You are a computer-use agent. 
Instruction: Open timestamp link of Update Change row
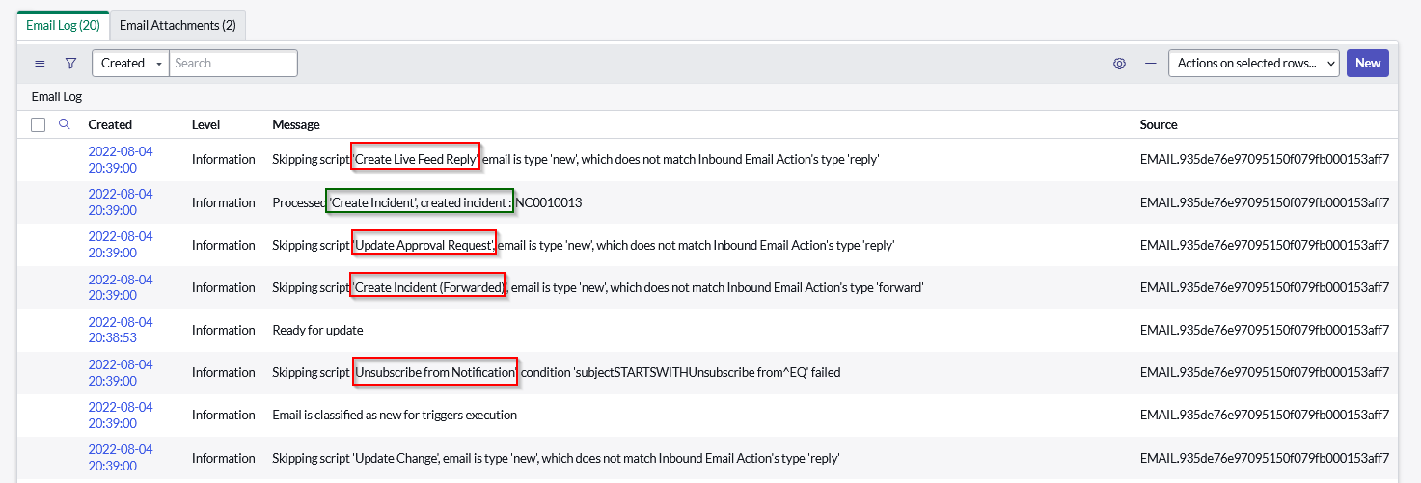point(121,457)
